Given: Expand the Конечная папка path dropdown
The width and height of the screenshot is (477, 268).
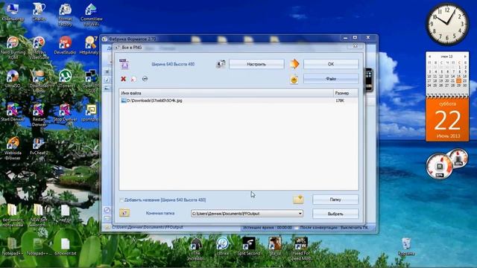Looking at the screenshot, I should [x=300, y=214].
